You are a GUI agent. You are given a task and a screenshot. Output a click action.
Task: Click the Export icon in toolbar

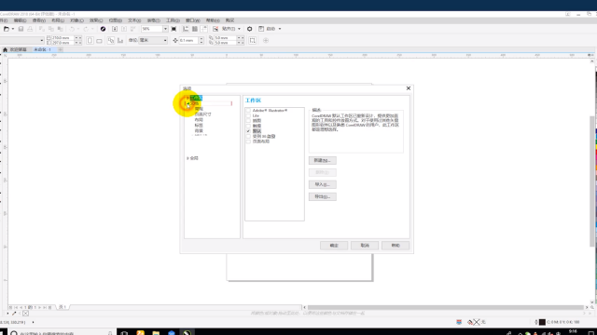pos(124,29)
